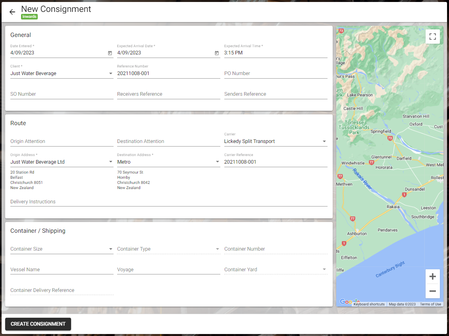449x336 pixels.
Task: Open the Destination Address dropdown
Action: coord(218,162)
